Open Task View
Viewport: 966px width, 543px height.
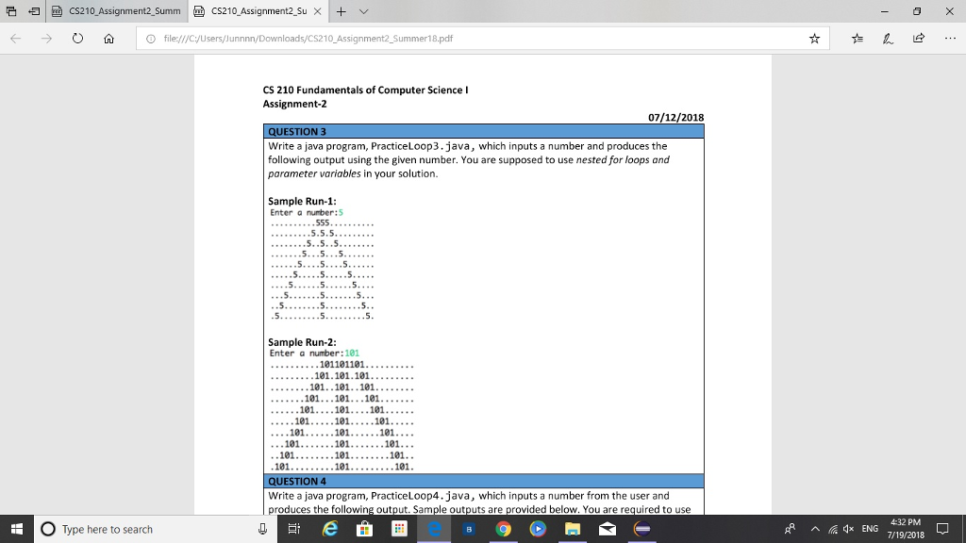pos(294,529)
